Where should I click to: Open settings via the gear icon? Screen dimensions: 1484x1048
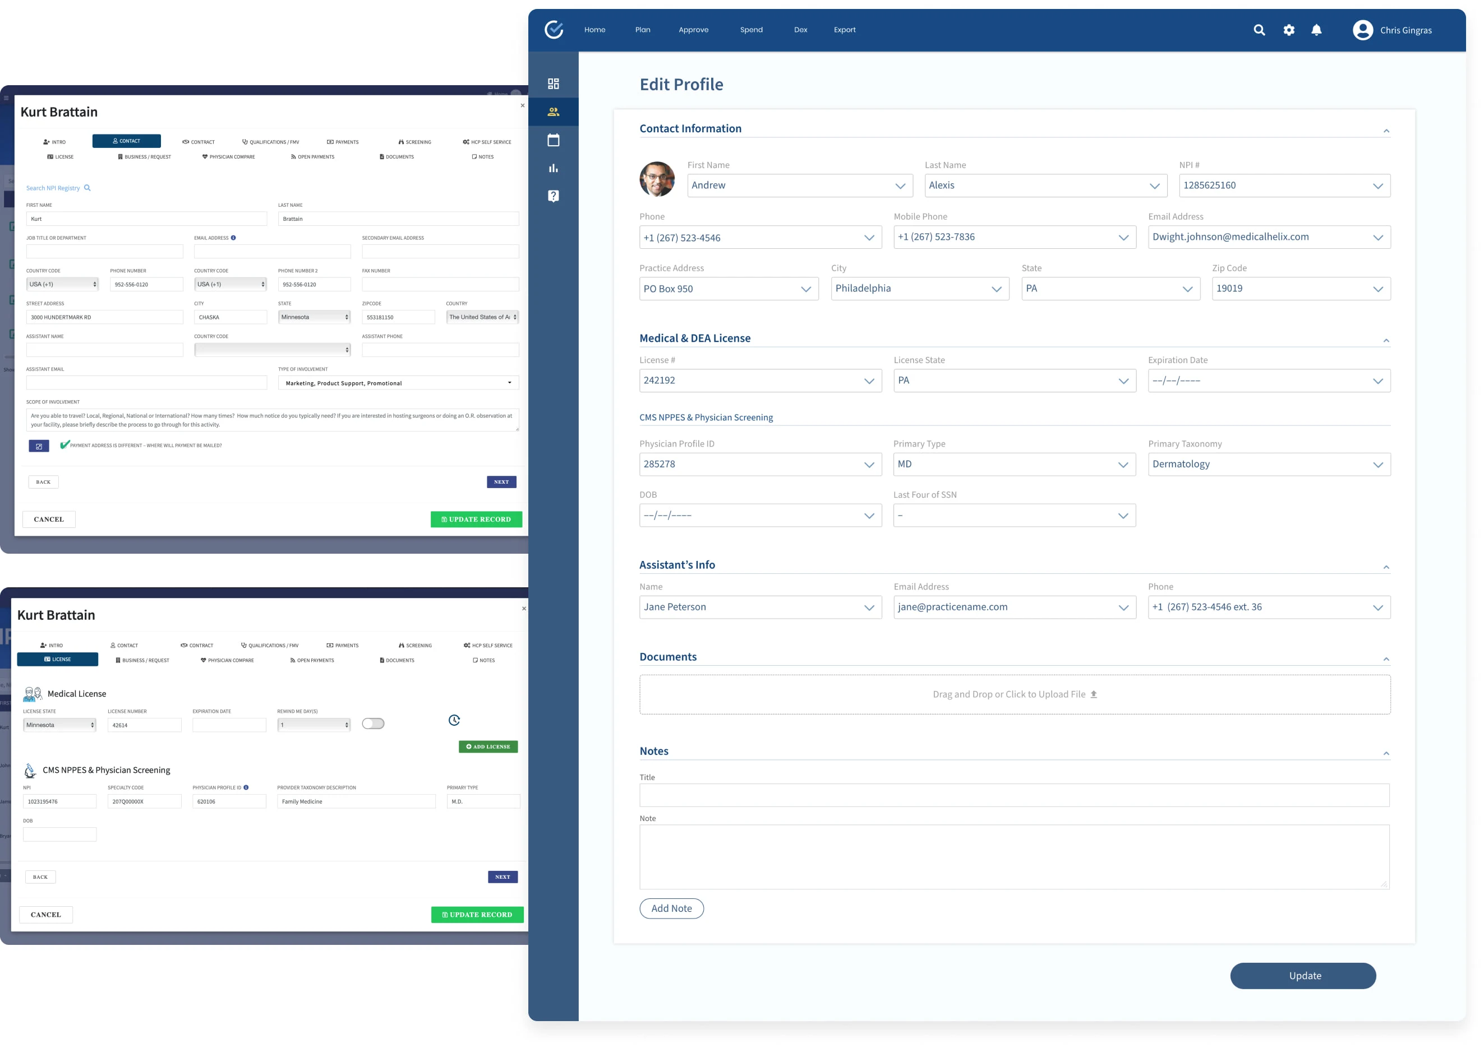(1288, 30)
